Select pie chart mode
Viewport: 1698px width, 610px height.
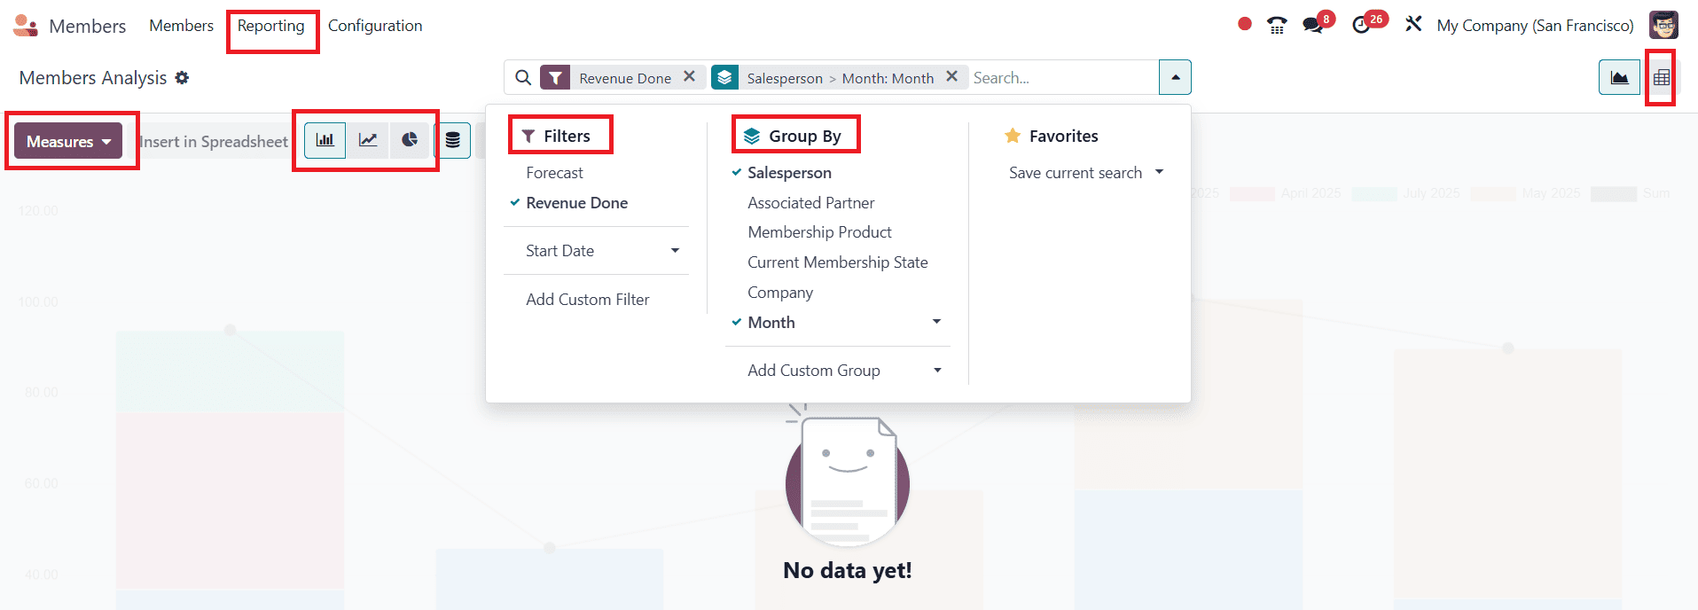409,140
